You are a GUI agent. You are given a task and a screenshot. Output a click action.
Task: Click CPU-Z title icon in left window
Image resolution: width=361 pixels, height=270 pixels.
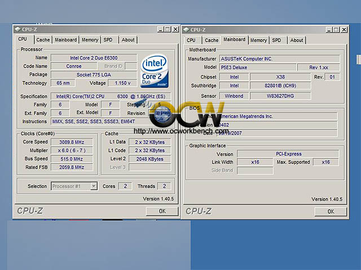coord(17,29)
